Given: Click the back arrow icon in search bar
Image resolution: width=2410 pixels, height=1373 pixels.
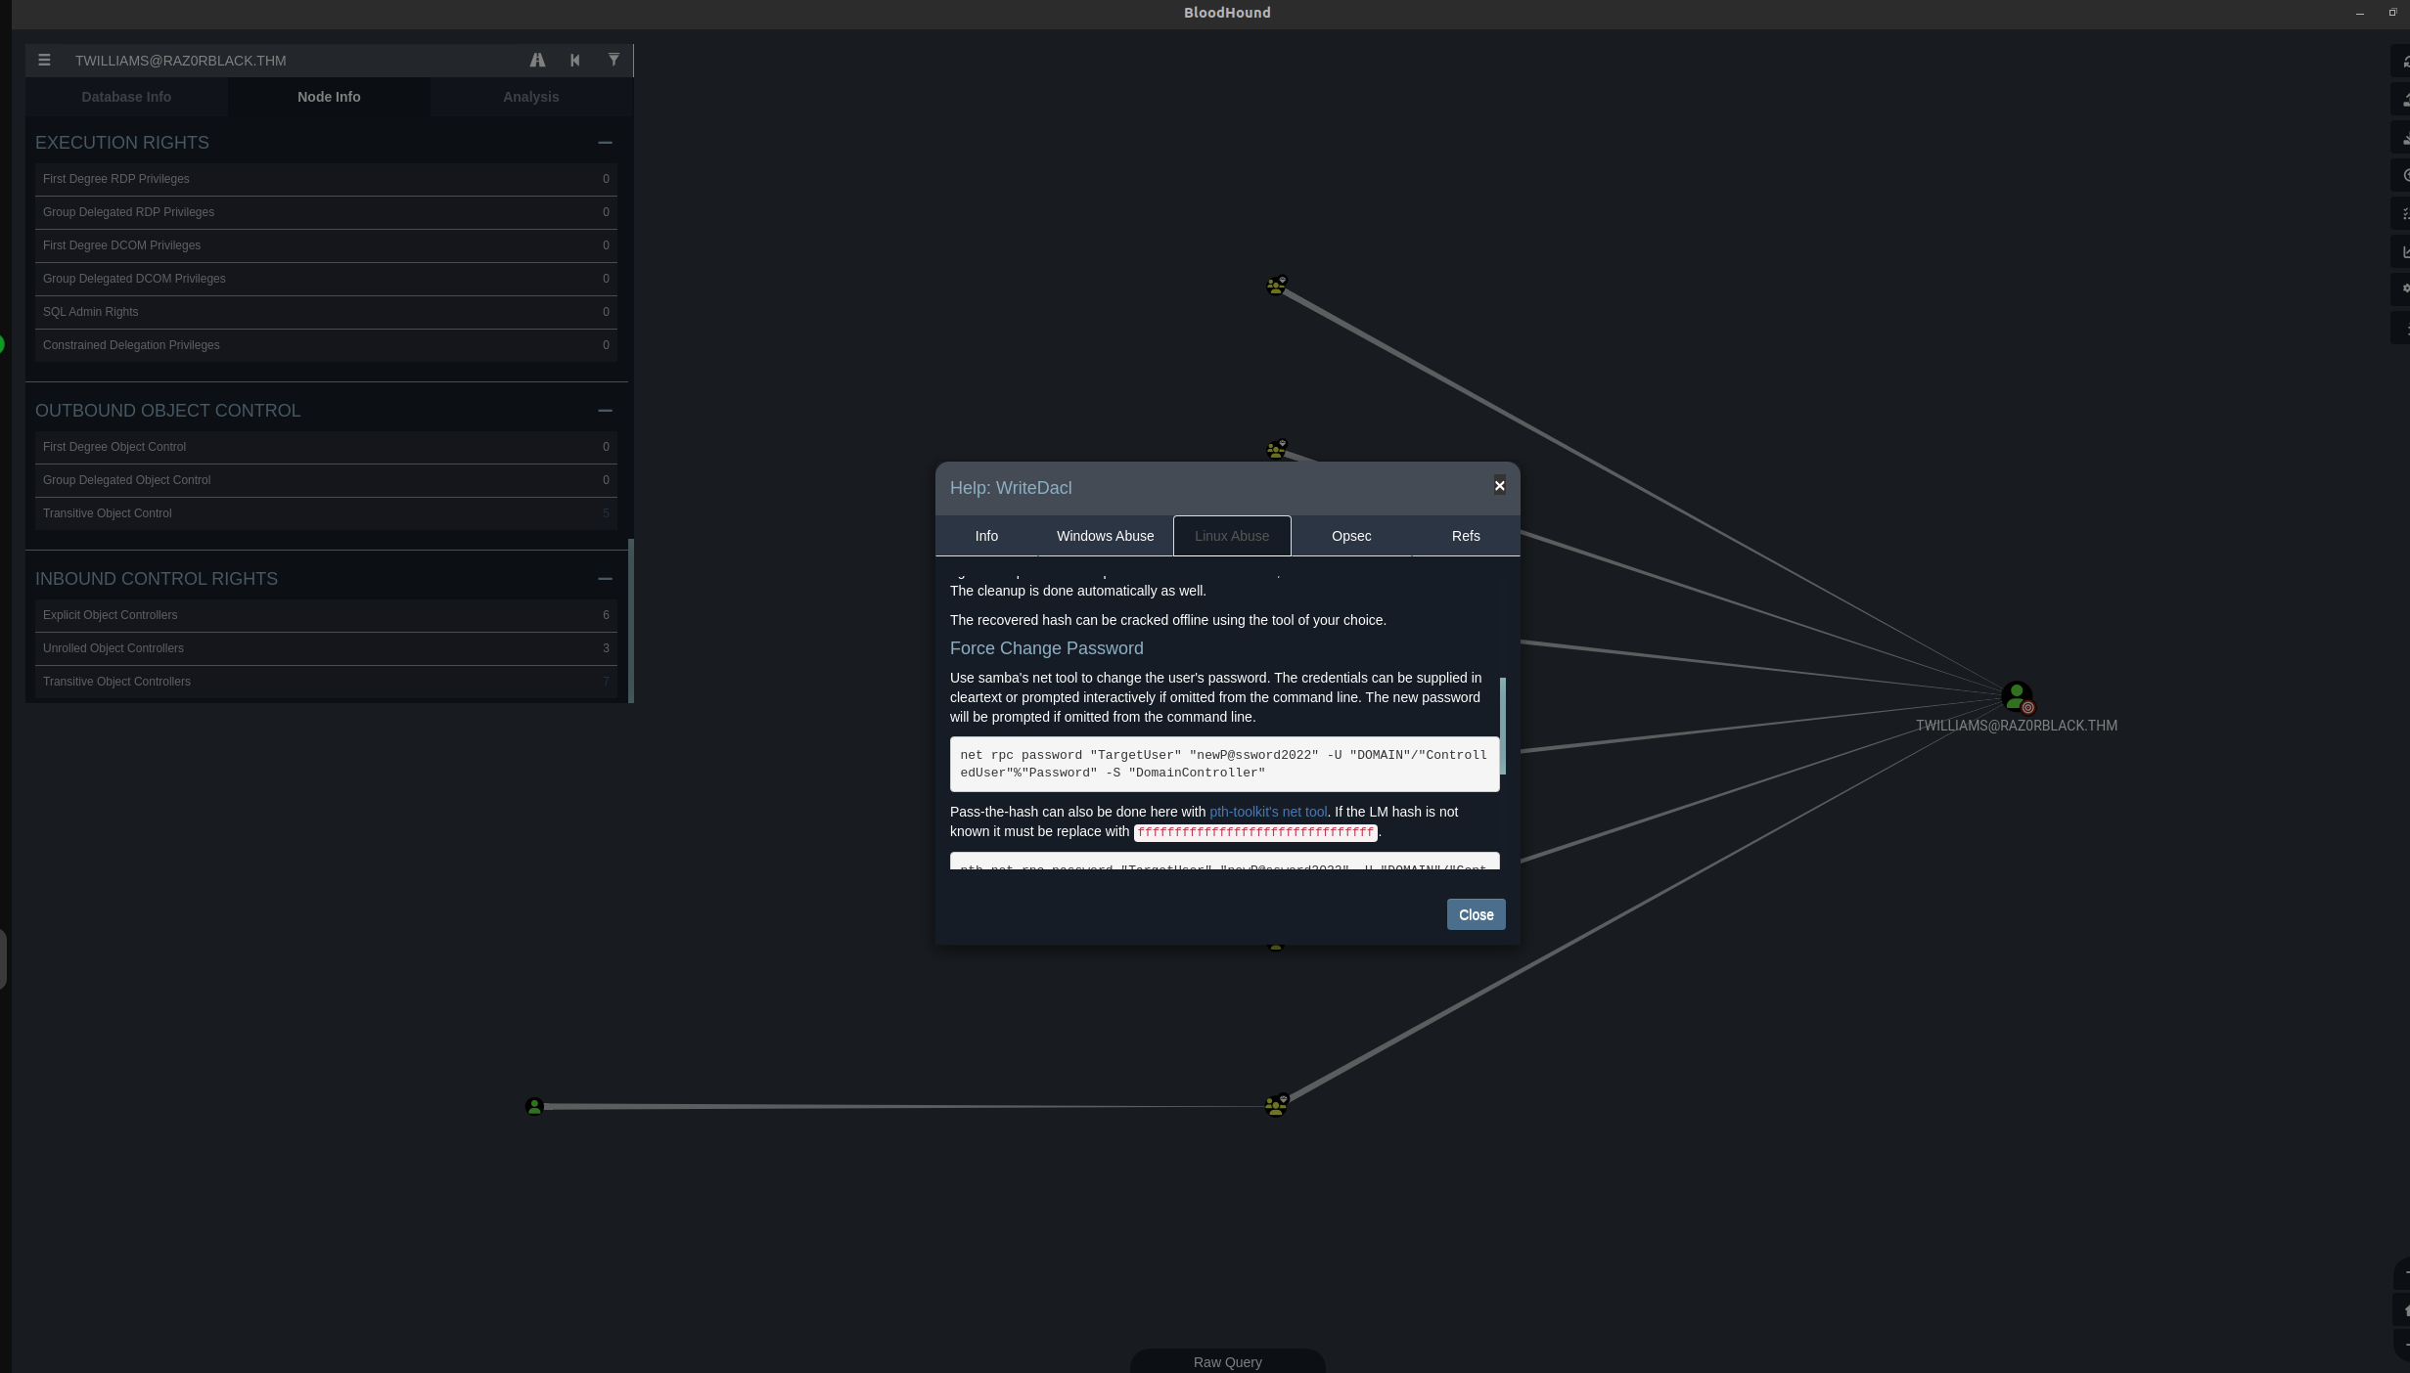Looking at the screenshot, I should tap(575, 61).
